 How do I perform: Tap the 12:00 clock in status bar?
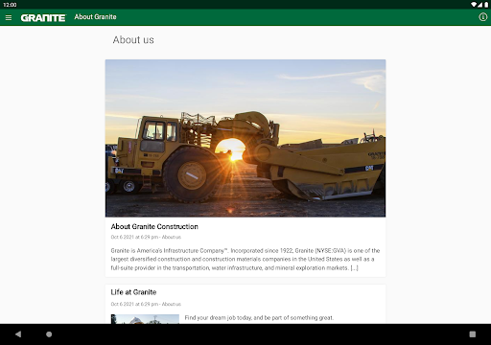click(x=10, y=5)
